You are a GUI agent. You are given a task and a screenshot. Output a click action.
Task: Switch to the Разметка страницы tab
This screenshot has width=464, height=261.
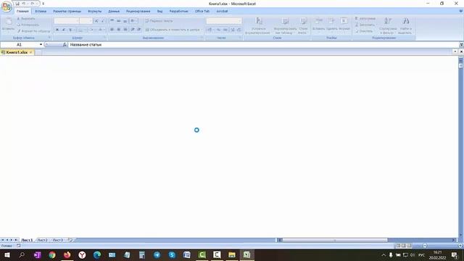[x=67, y=12]
